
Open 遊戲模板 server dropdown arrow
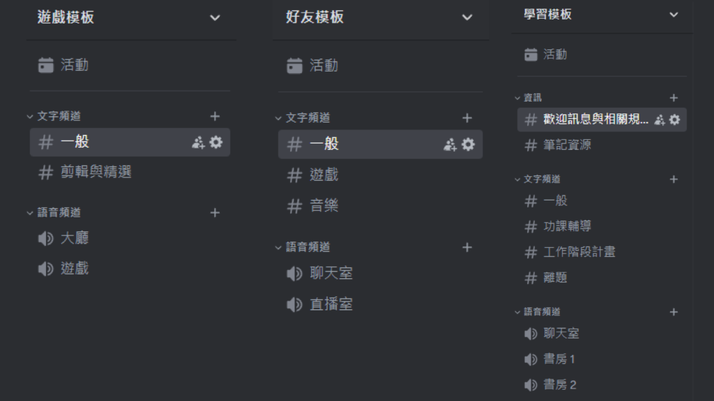click(215, 17)
